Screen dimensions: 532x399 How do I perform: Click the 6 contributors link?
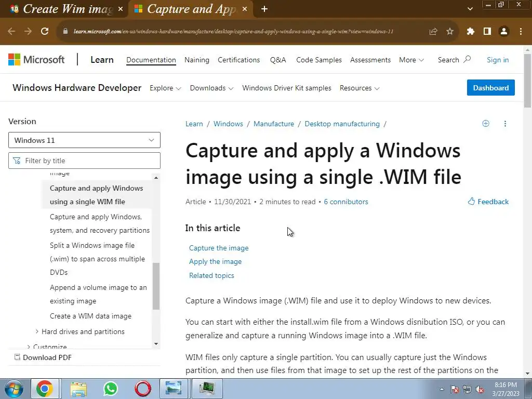tap(345, 202)
